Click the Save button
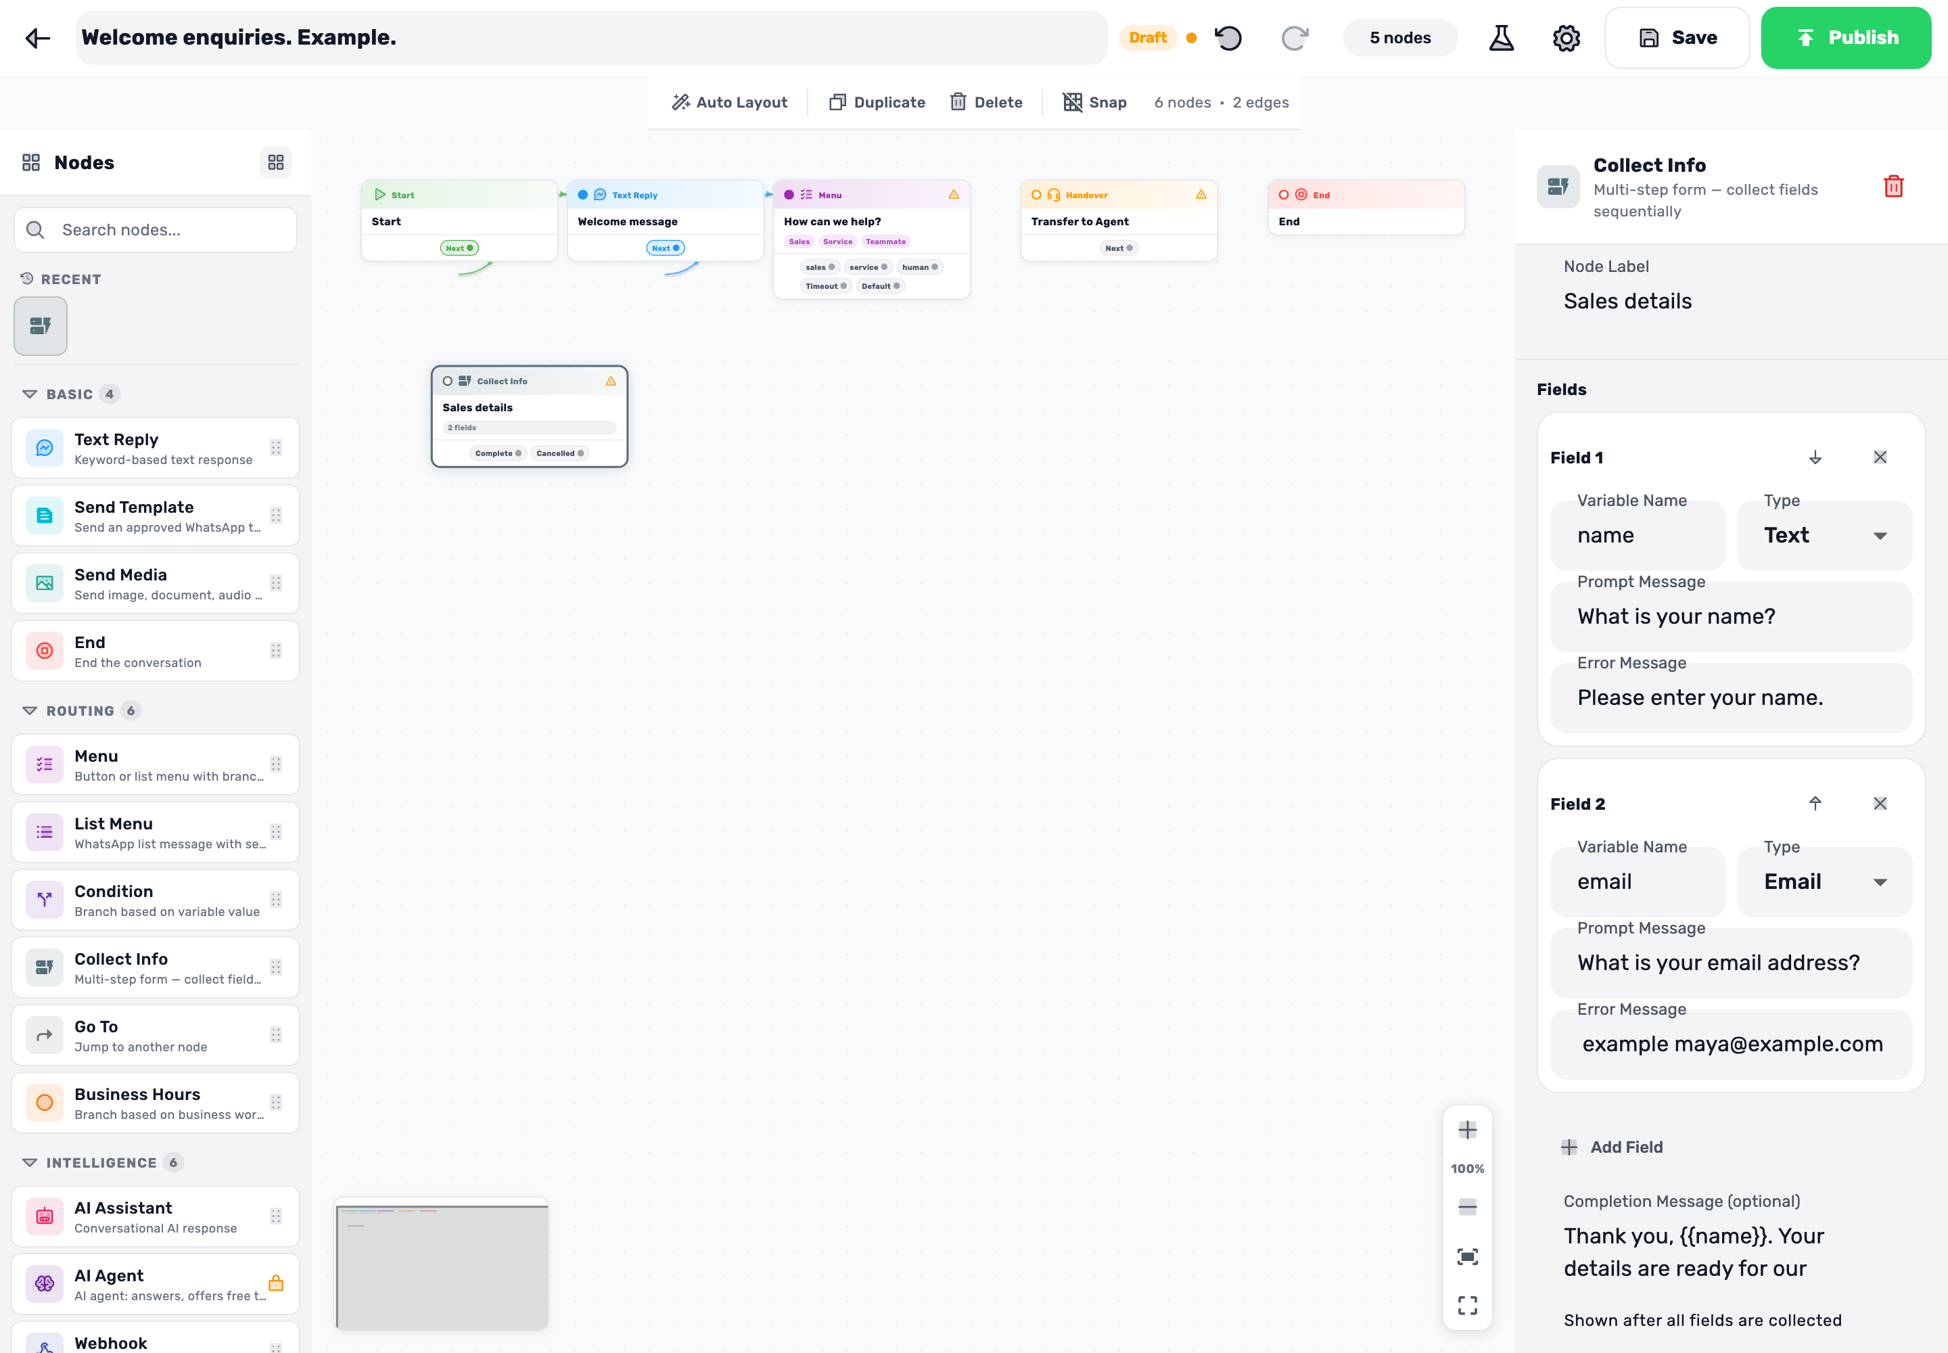This screenshot has height=1353, width=1948. (x=1677, y=38)
